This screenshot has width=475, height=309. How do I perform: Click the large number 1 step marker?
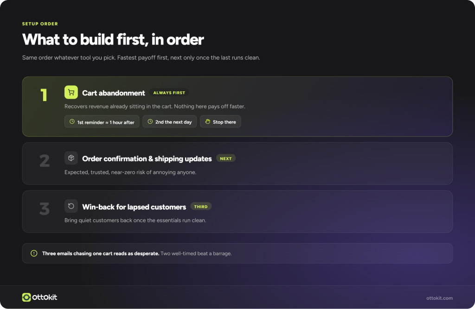44,95
